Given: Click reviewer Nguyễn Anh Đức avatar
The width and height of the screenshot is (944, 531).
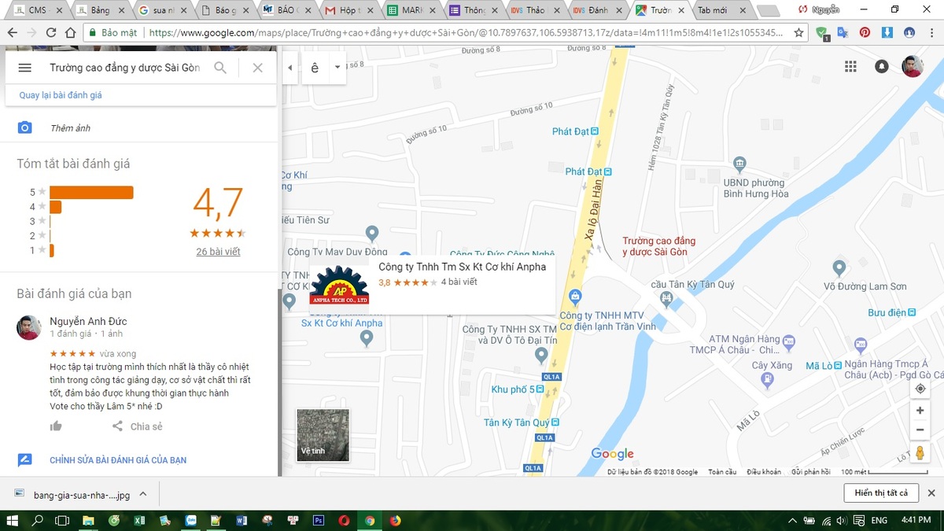Looking at the screenshot, I should pyautogui.click(x=29, y=327).
